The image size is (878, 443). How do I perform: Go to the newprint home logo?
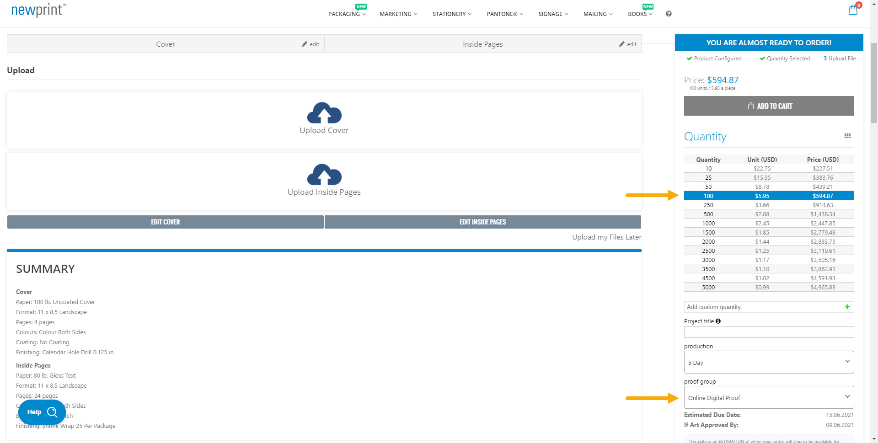click(38, 11)
